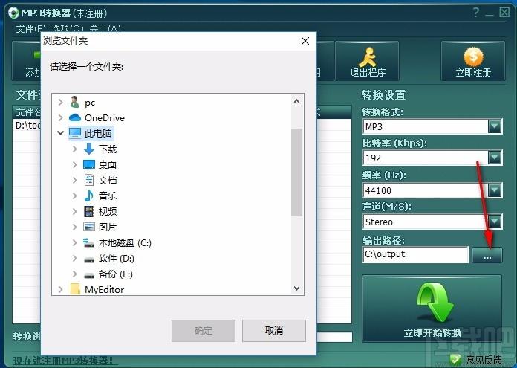Viewport: 517px width, 368px height.
Task: Expand the Backup (E:) drive node
Action: pyautogui.click(x=74, y=274)
